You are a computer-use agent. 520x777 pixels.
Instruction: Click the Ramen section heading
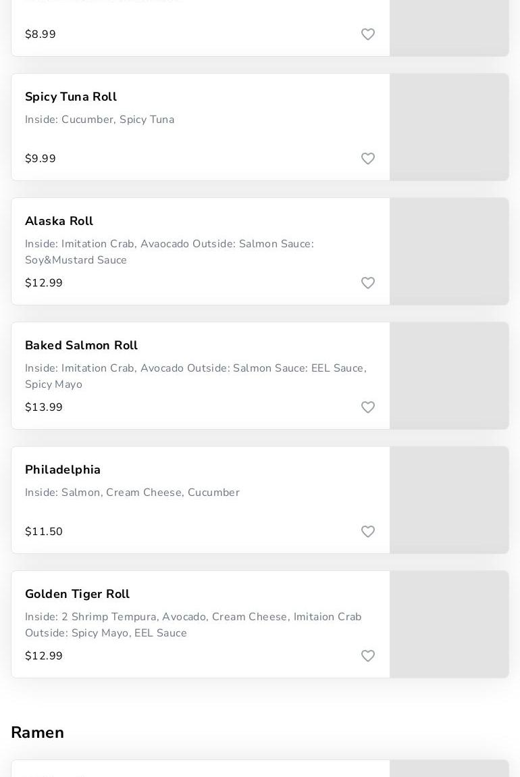[x=38, y=732]
